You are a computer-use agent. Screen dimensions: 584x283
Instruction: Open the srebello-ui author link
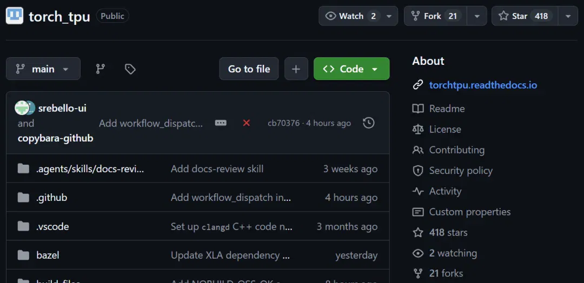[x=62, y=108]
